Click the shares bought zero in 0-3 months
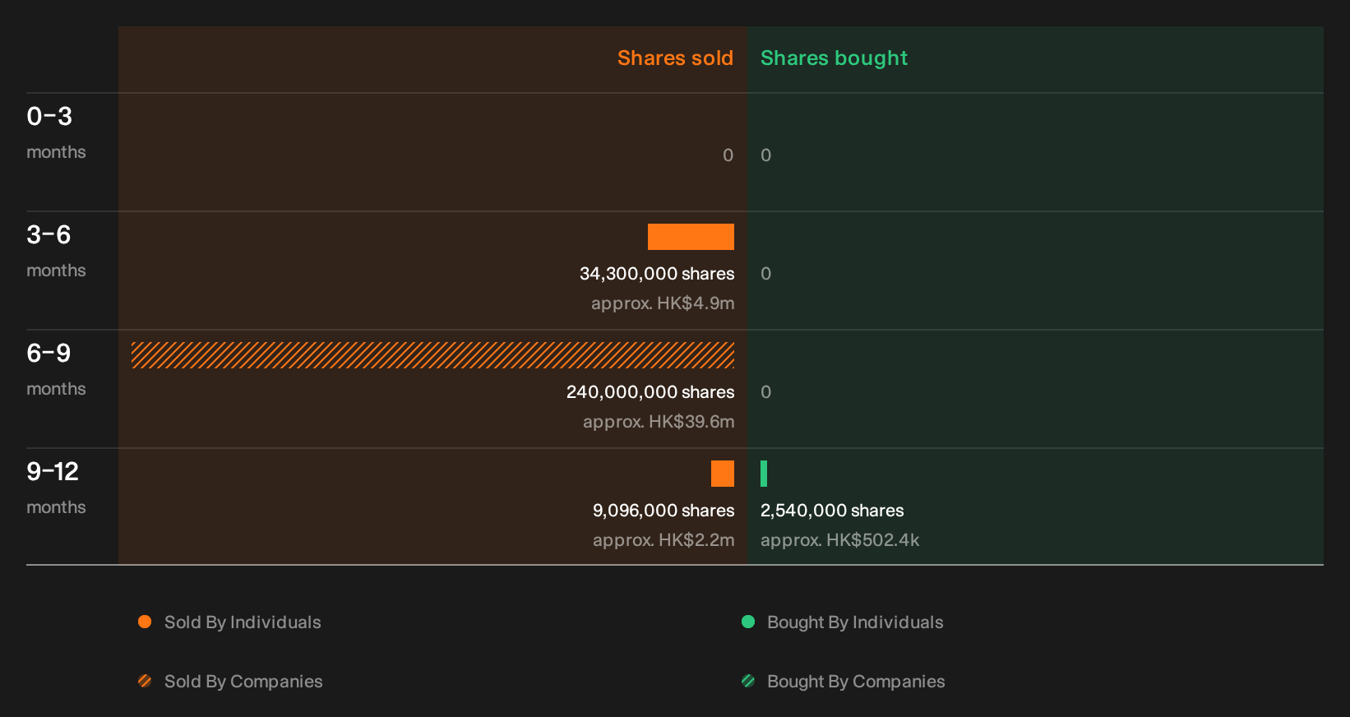Viewport: 1350px width, 717px height. pyautogui.click(x=766, y=155)
